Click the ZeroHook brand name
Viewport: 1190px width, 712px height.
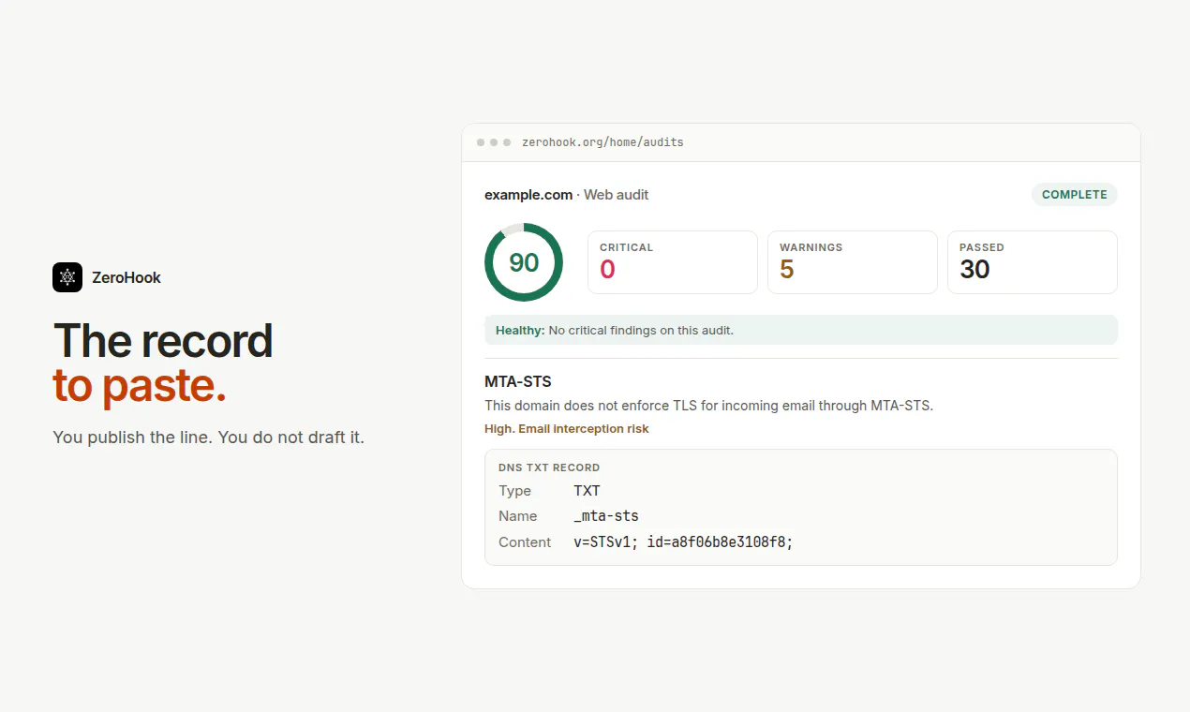point(126,277)
